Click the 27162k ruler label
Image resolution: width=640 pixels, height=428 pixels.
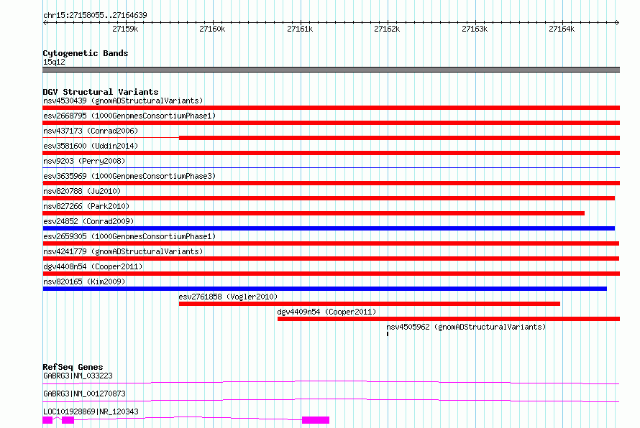click(x=387, y=29)
